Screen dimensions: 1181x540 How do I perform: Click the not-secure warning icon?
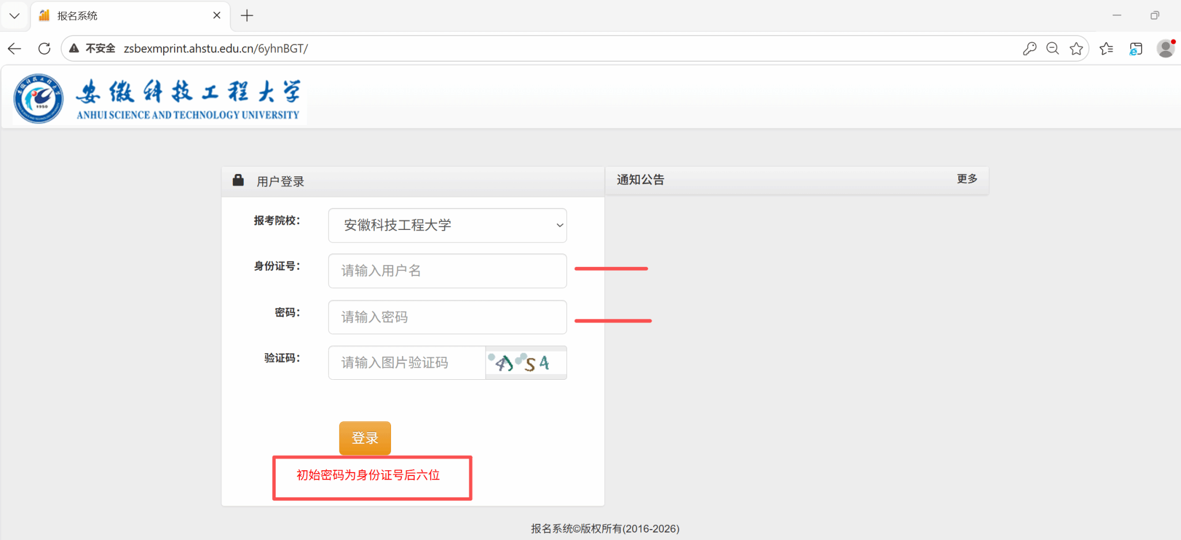click(74, 49)
